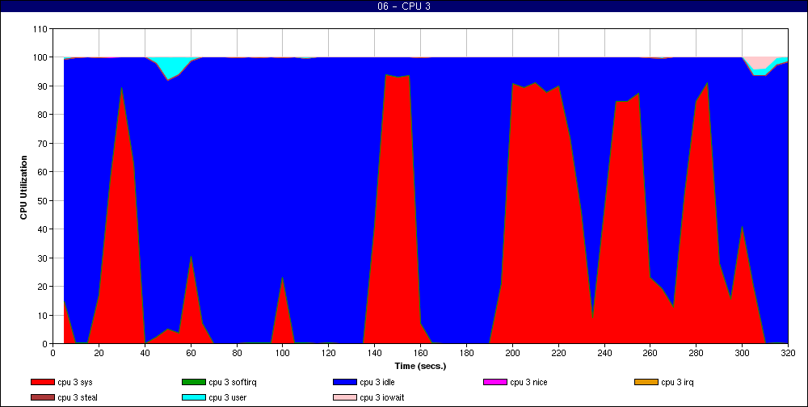Click the green cpu 3 softirq legend swatch
The image size is (808, 407).
194,382
